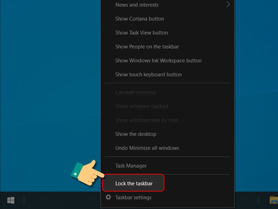Viewport: 278px width, 209px height.
Task: Enable Show Windows Ink Workspace button
Action: click(x=158, y=60)
